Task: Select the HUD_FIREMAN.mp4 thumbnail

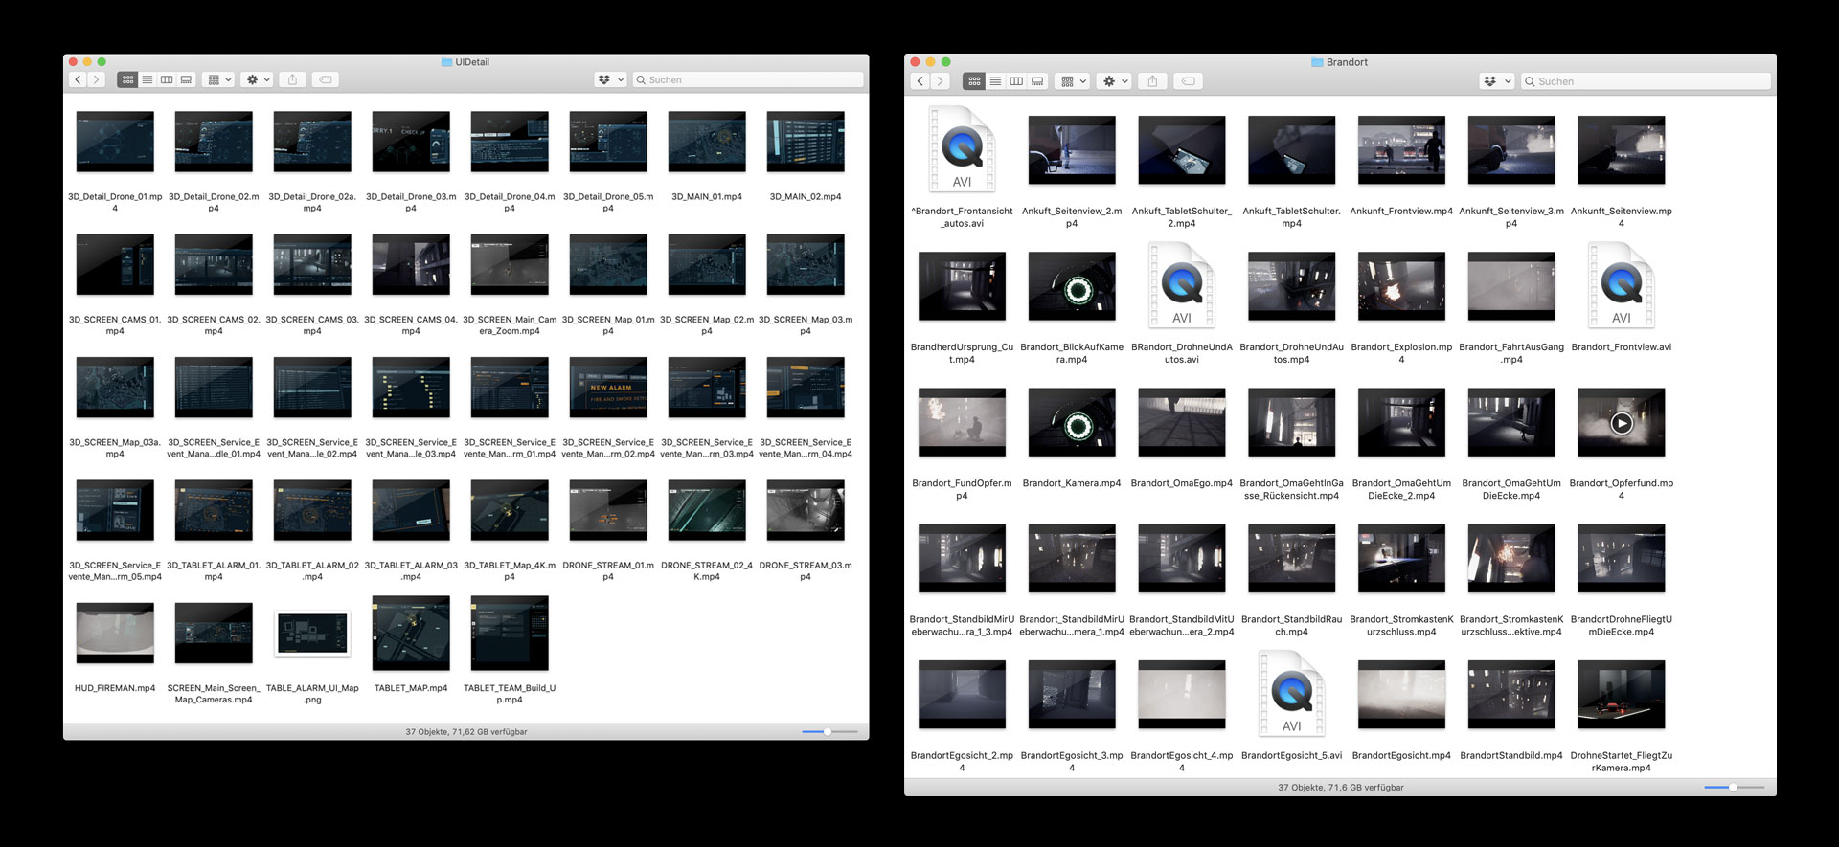Action: (115, 633)
